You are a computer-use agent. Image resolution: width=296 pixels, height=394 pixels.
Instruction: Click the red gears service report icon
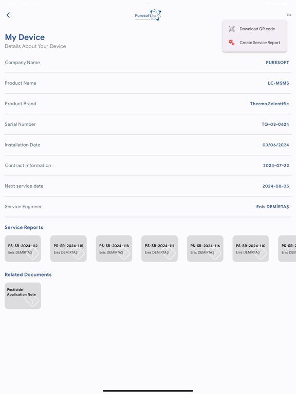coord(232,43)
